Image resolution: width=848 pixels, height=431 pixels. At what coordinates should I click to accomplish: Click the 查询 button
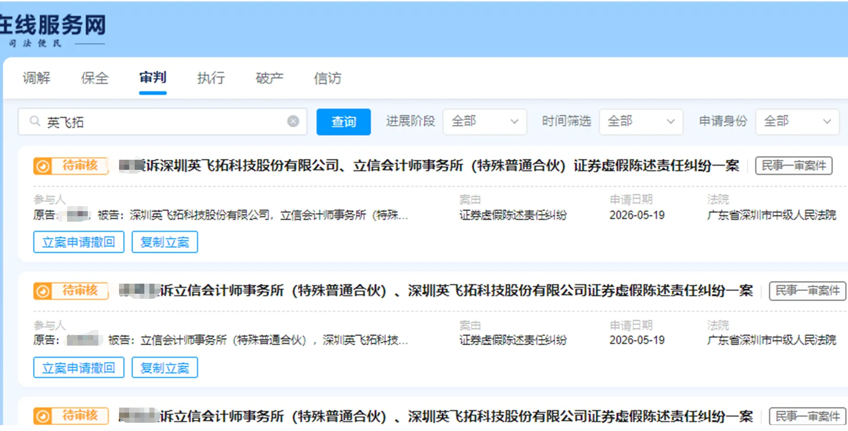[343, 122]
